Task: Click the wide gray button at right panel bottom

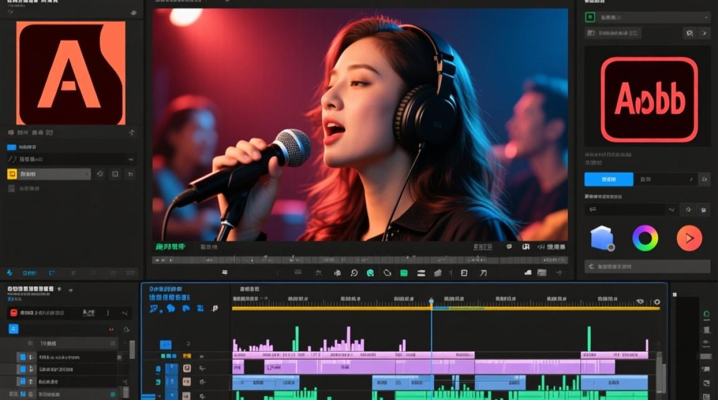Action: [x=647, y=266]
